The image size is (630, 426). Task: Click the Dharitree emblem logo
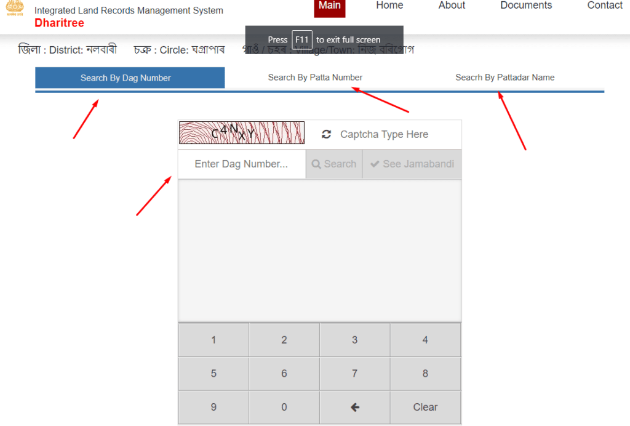point(14,9)
